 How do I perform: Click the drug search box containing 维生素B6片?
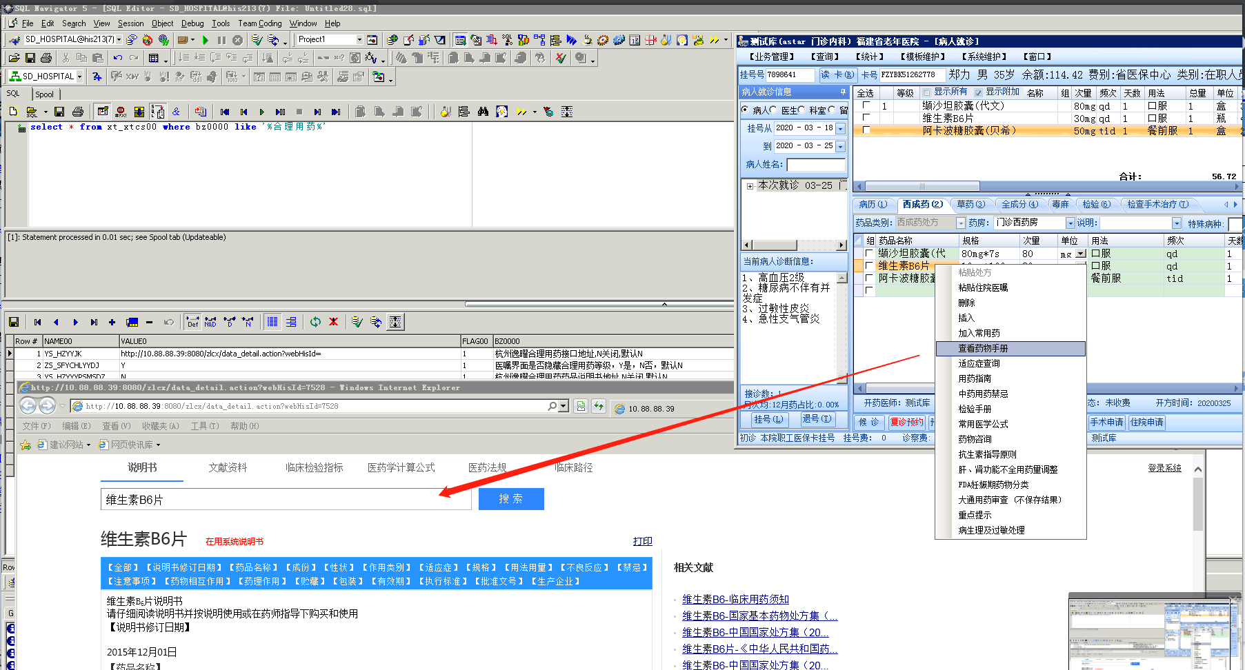pos(286,500)
